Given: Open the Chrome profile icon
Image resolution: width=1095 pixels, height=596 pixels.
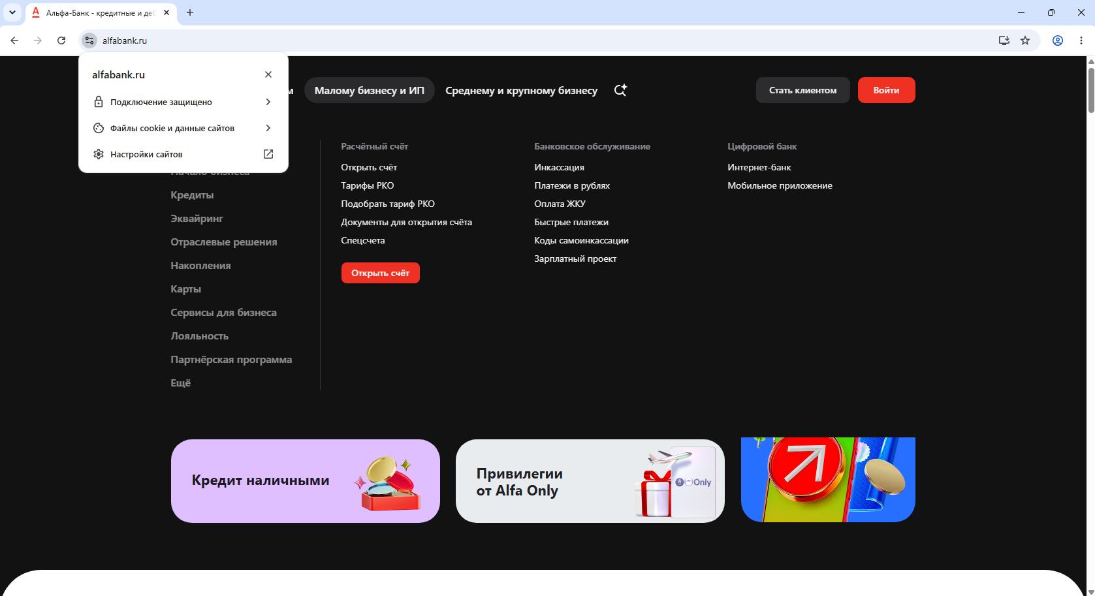Looking at the screenshot, I should 1058,40.
